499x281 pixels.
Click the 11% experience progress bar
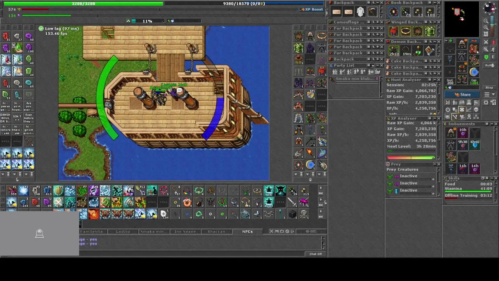pos(147,21)
